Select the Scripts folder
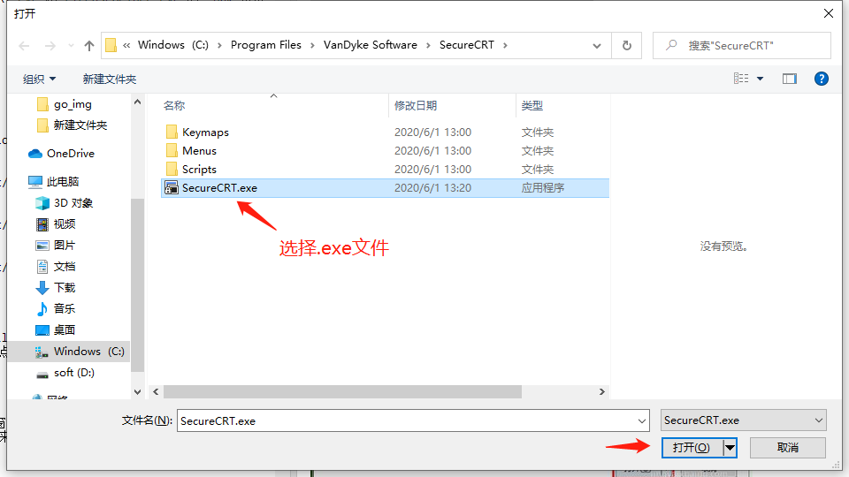This screenshot has width=849, height=477. [x=199, y=170]
